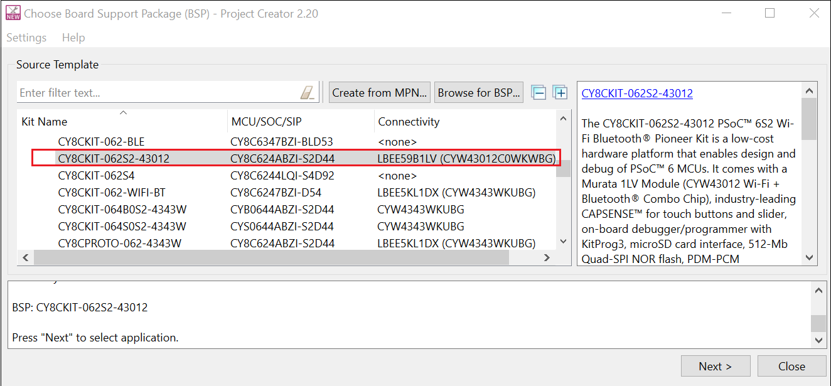The image size is (831, 386).
Task: Select the CY8CKIT-064B0S2-4343W kit row
Action: pyautogui.click(x=287, y=210)
